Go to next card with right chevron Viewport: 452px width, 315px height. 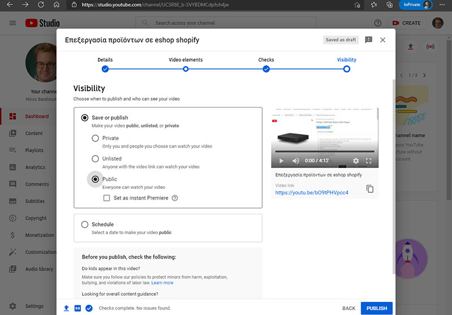coord(424,75)
